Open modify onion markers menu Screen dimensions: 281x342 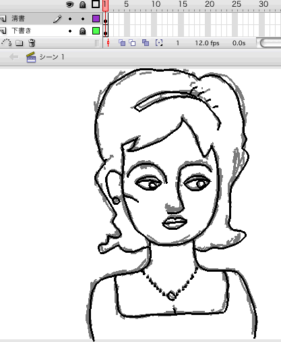coord(159,43)
